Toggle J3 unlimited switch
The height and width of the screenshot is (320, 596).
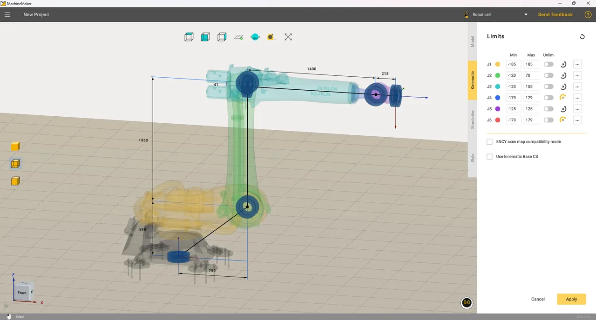point(549,87)
